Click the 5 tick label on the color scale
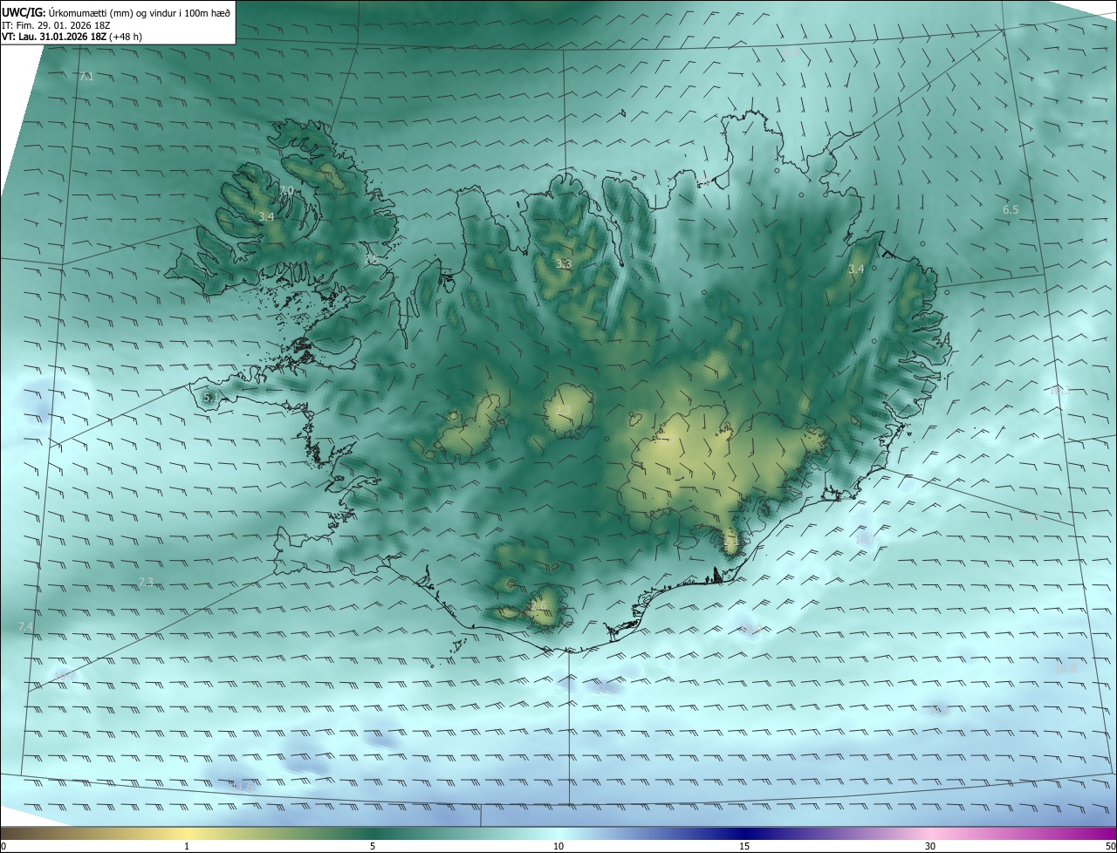 tap(373, 846)
